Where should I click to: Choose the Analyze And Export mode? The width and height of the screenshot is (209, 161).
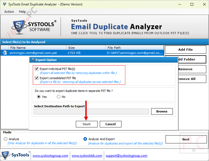tap(85, 139)
